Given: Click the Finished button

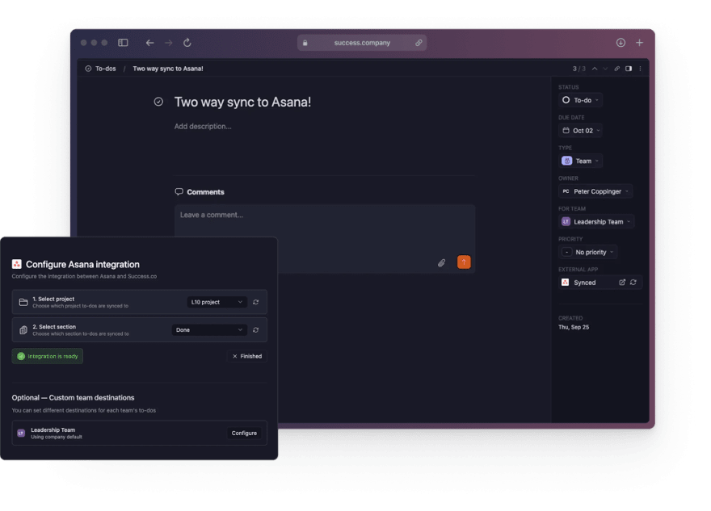Looking at the screenshot, I should point(246,356).
